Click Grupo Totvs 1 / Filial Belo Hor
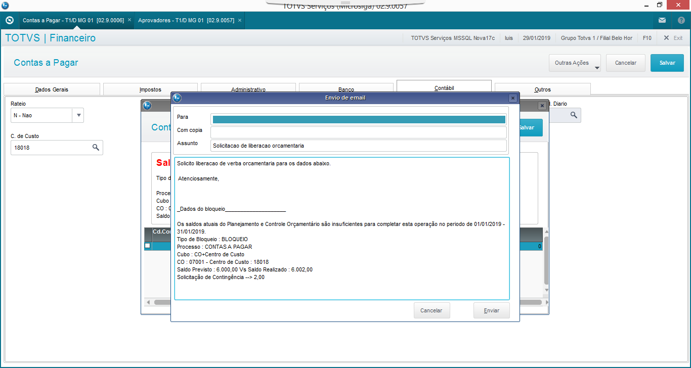The height and width of the screenshot is (368, 691). pyautogui.click(x=597, y=38)
